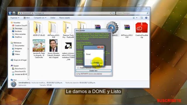Open Creative Cloud Files in the sidebar

[20, 25]
